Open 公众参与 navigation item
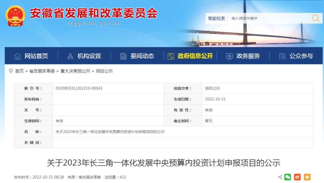 pyautogui.click(x=301, y=56)
